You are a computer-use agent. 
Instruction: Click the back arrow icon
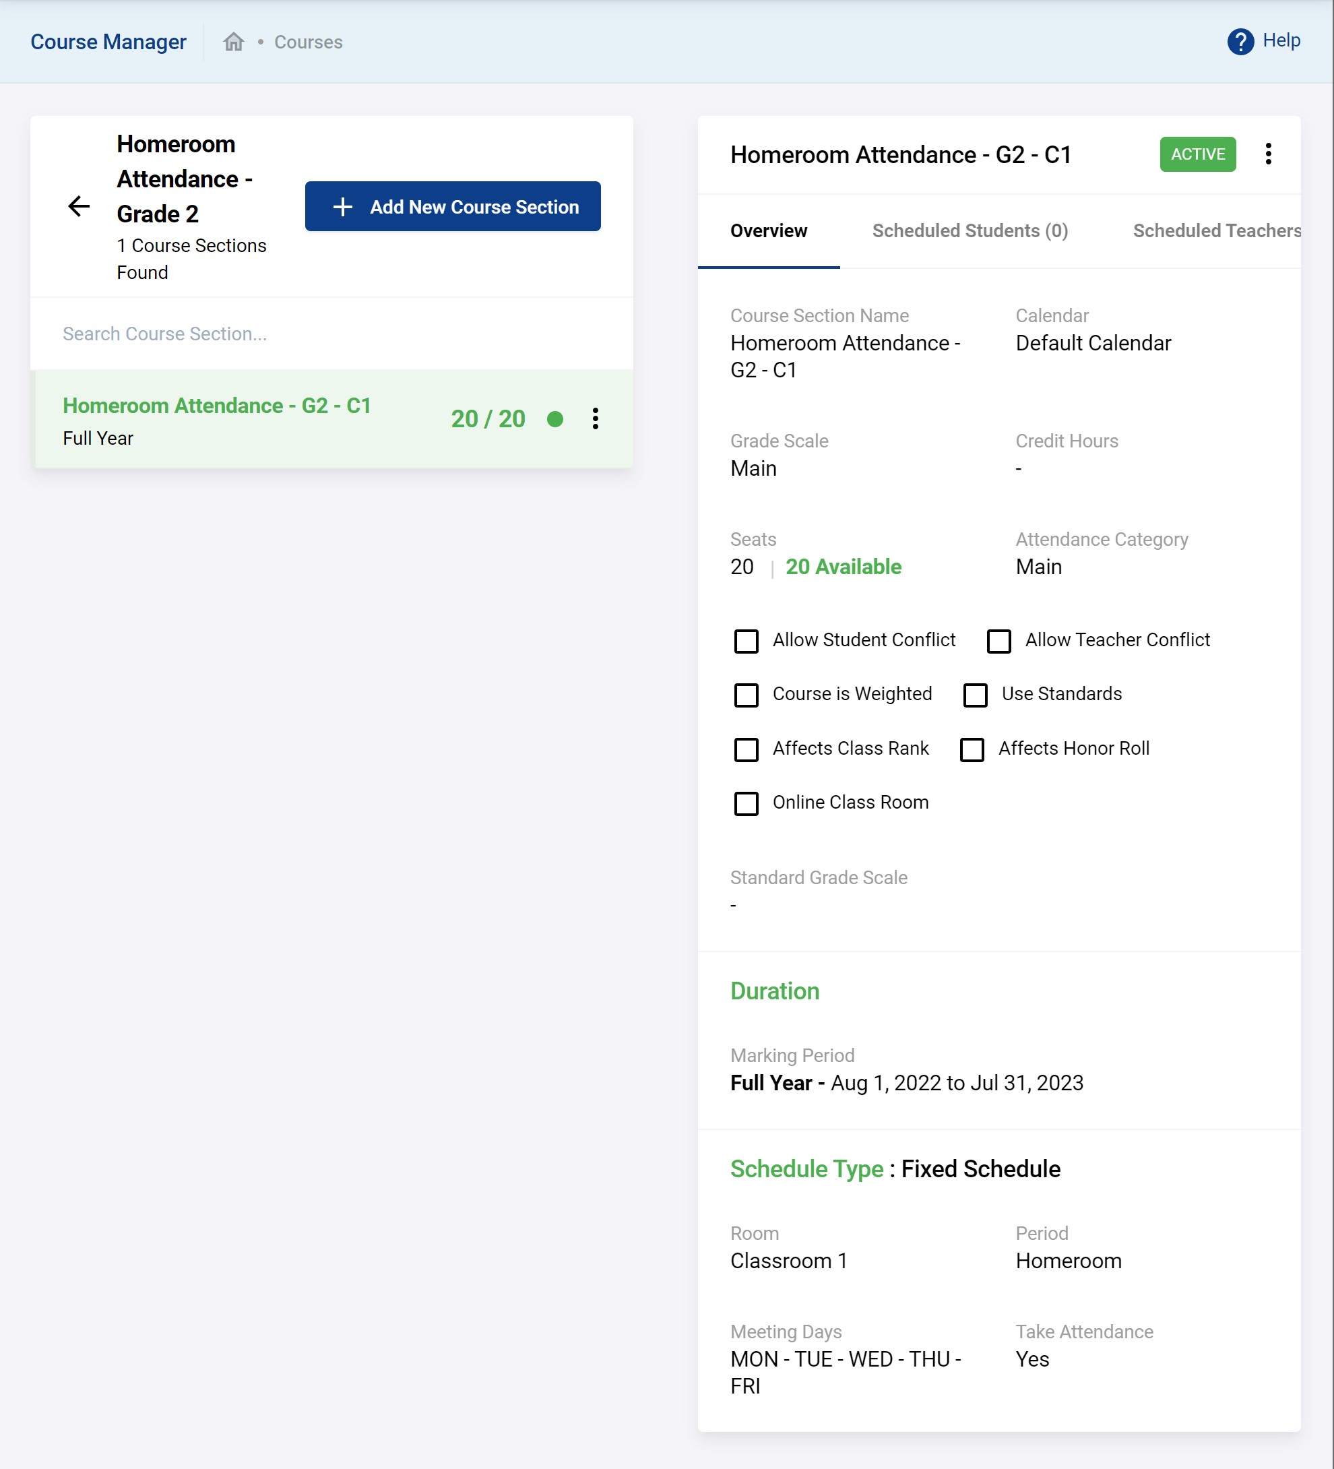click(x=79, y=206)
